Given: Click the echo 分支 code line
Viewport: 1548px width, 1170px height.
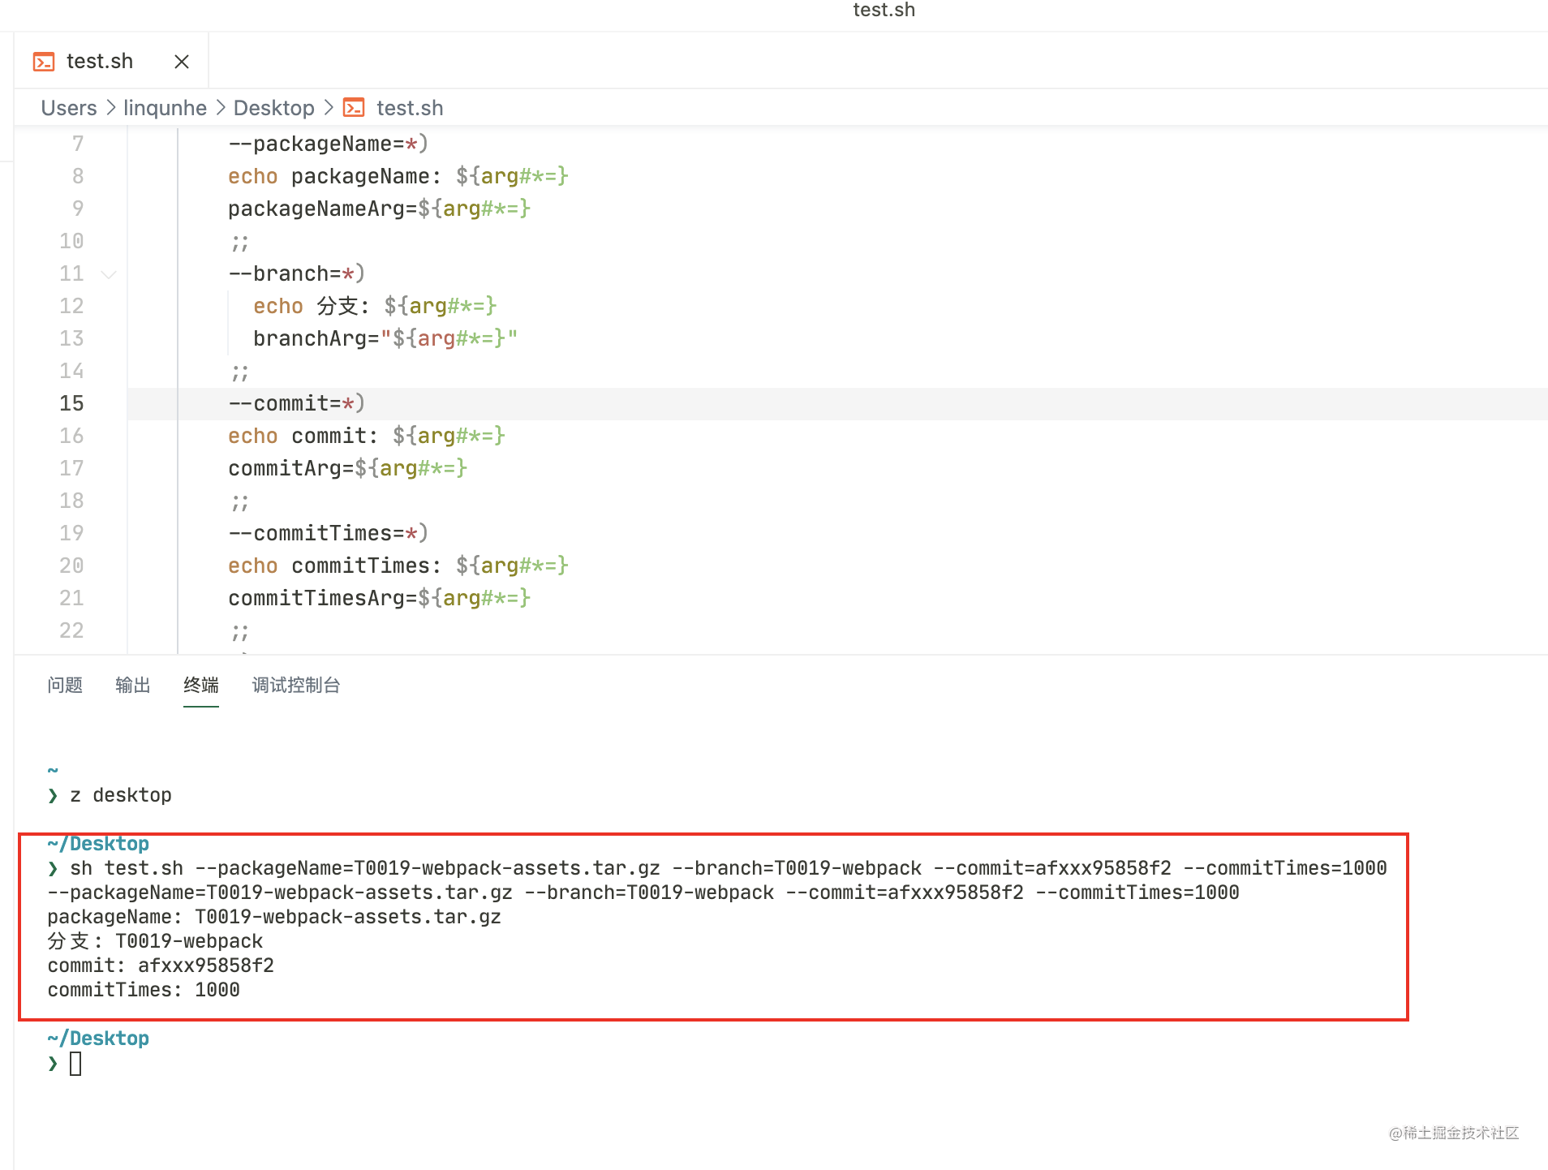Looking at the screenshot, I should (x=375, y=306).
